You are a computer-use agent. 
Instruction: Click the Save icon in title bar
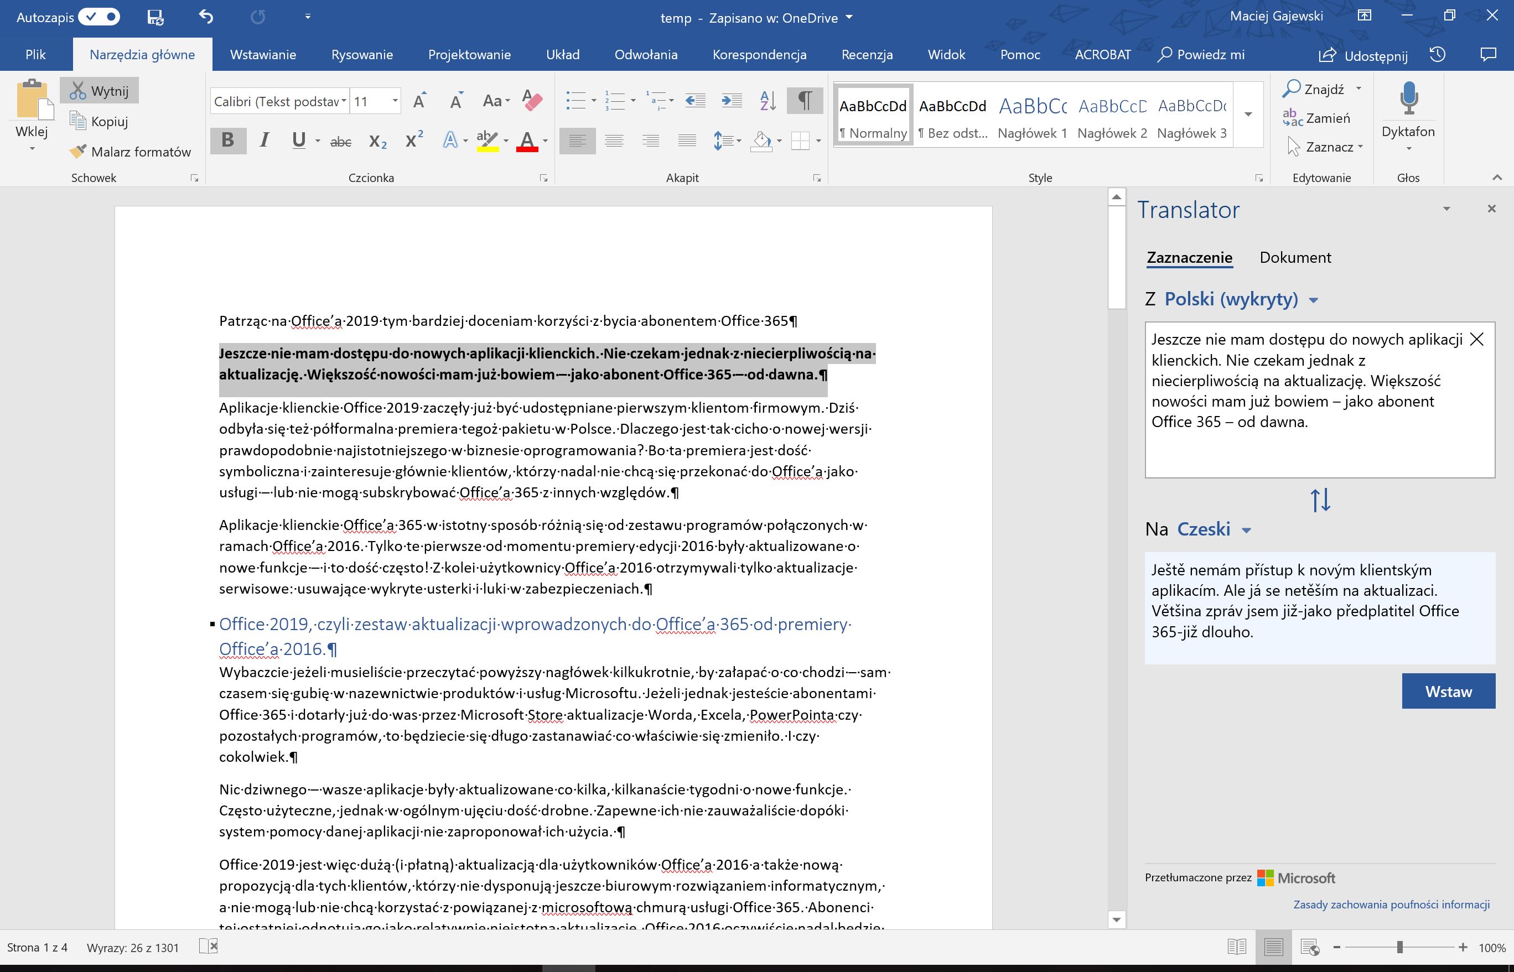click(x=155, y=17)
